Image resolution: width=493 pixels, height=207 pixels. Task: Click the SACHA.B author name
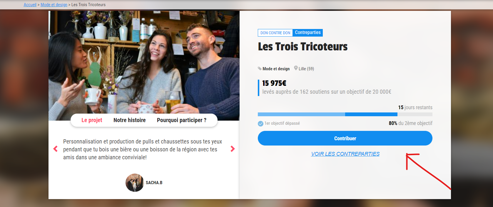(154, 183)
